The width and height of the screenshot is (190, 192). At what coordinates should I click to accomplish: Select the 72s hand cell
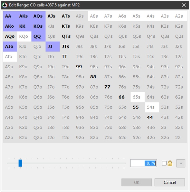[180, 87]
